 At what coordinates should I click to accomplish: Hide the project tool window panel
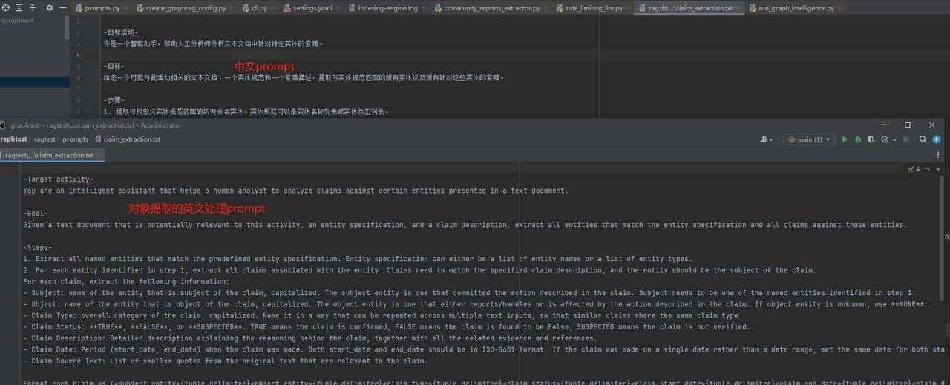[x=64, y=8]
